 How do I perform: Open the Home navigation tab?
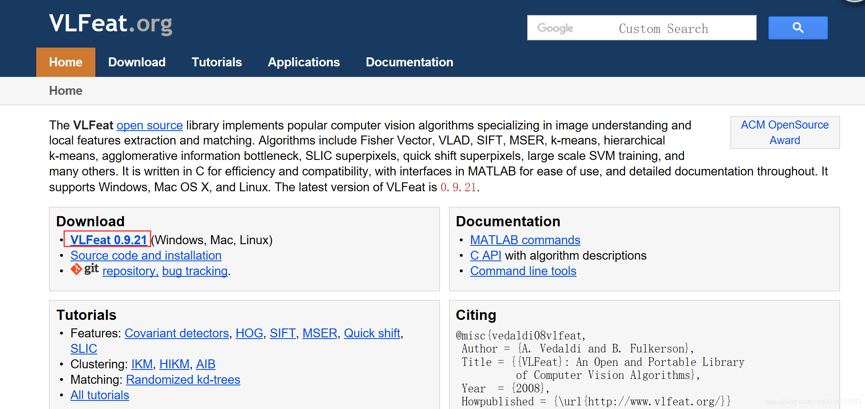pyautogui.click(x=66, y=62)
